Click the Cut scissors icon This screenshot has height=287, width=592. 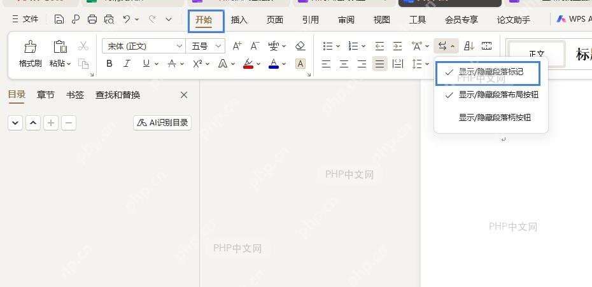(x=83, y=46)
